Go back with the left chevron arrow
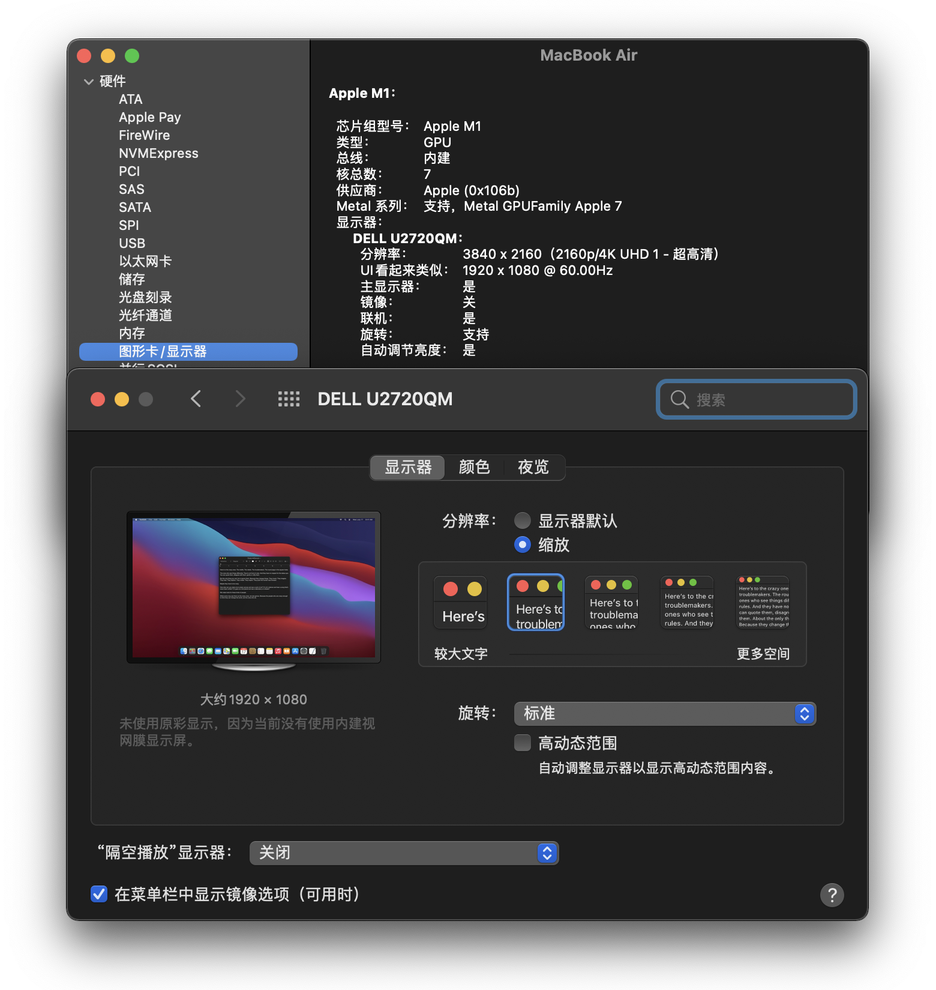The height and width of the screenshot is (990, 936). tap(196, 399)
